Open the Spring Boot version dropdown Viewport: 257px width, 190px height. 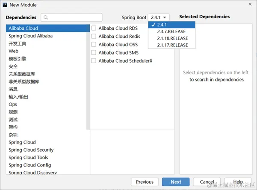159,17
